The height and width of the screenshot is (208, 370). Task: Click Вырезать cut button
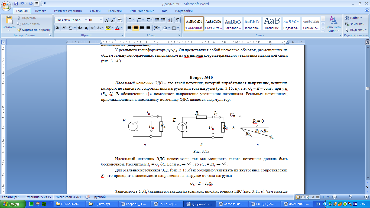pos(27,18)
